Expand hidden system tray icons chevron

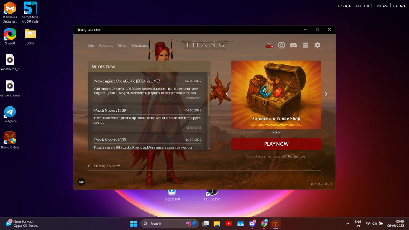[x=348, y=224]
